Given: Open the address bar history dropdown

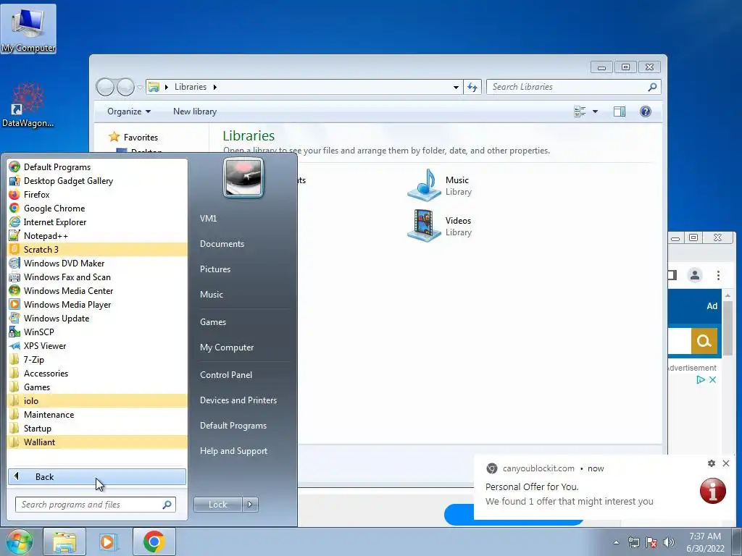Looking at the screenshot, I should pos(456,87).
